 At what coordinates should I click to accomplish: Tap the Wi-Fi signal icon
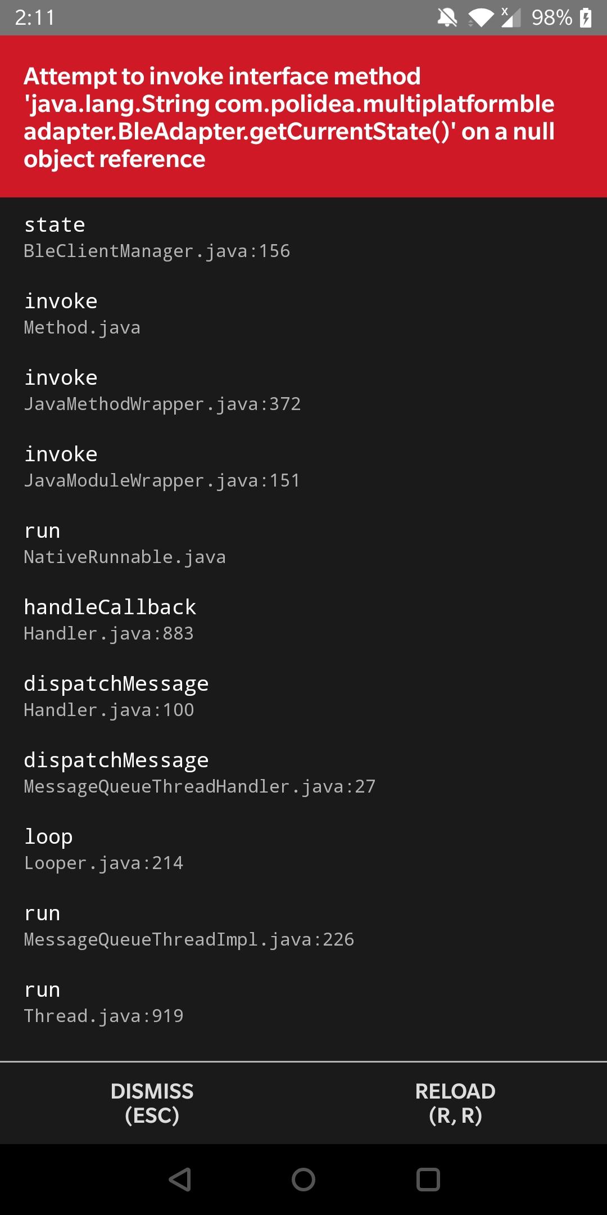pyautogui.click(x=481, y=19)
